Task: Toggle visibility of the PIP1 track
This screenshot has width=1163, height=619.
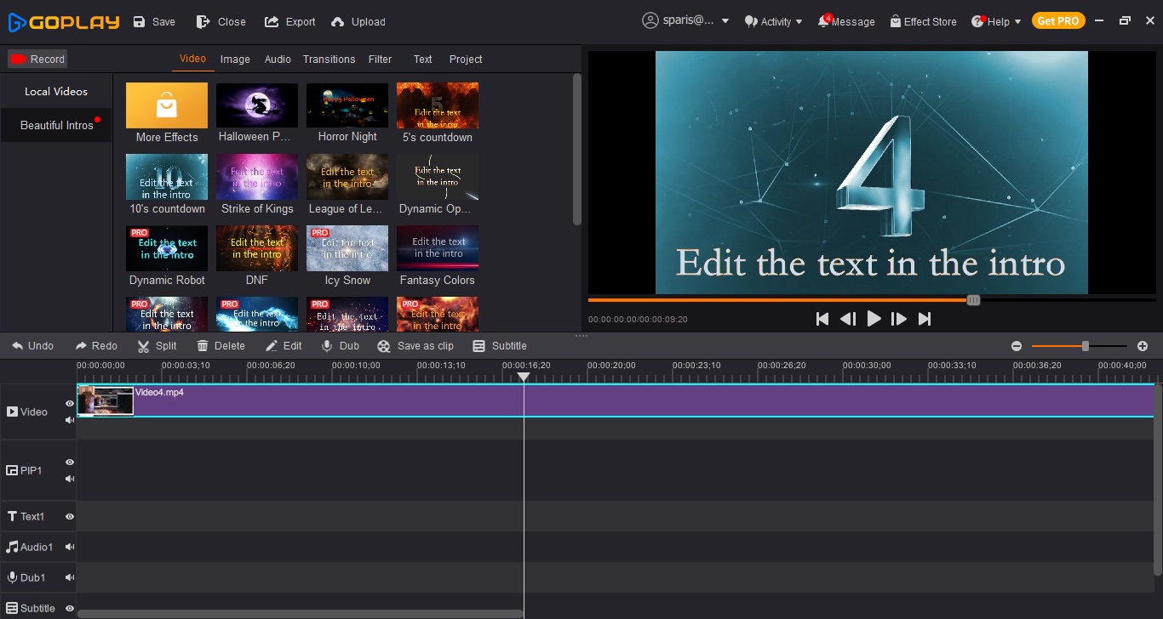Action: 70,463
